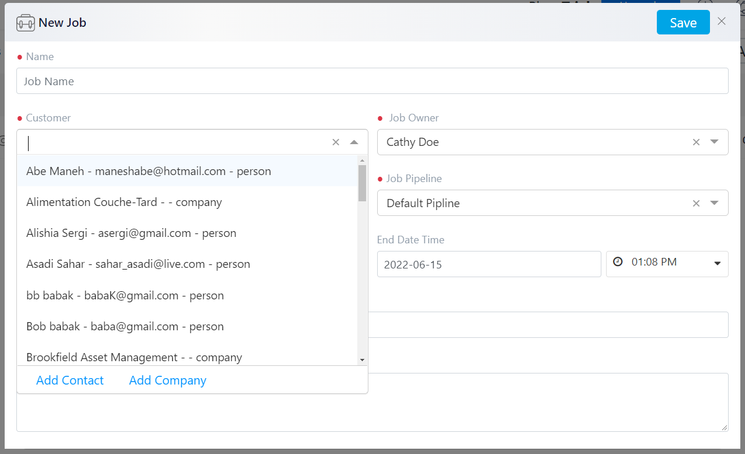Select Brookfield Asset Management company

pyautogui.click(x=187, y=356)
